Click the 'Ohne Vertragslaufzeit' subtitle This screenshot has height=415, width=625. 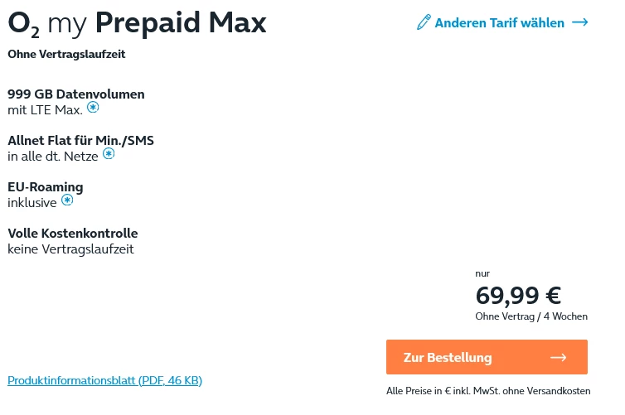click(x=66, y=55)
